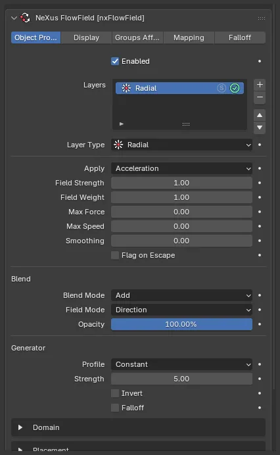Click the Field Strength value field

coord(181,183)
